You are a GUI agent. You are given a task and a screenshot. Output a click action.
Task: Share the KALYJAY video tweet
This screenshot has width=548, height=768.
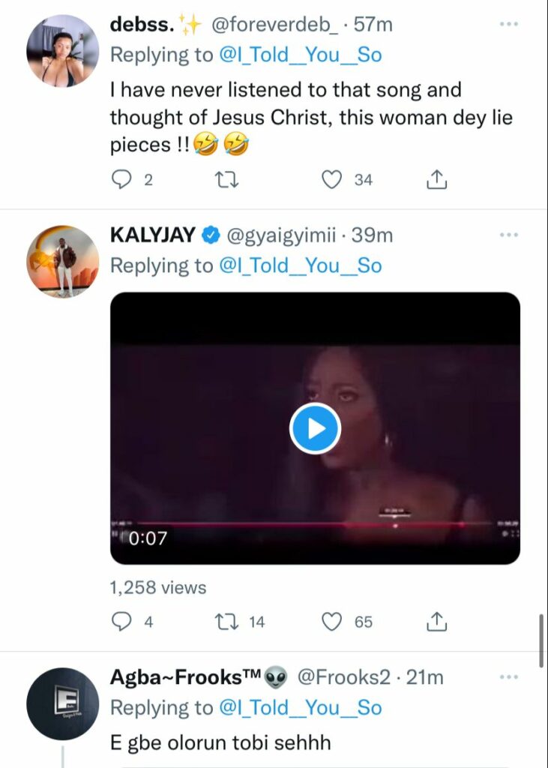[436, 622]
